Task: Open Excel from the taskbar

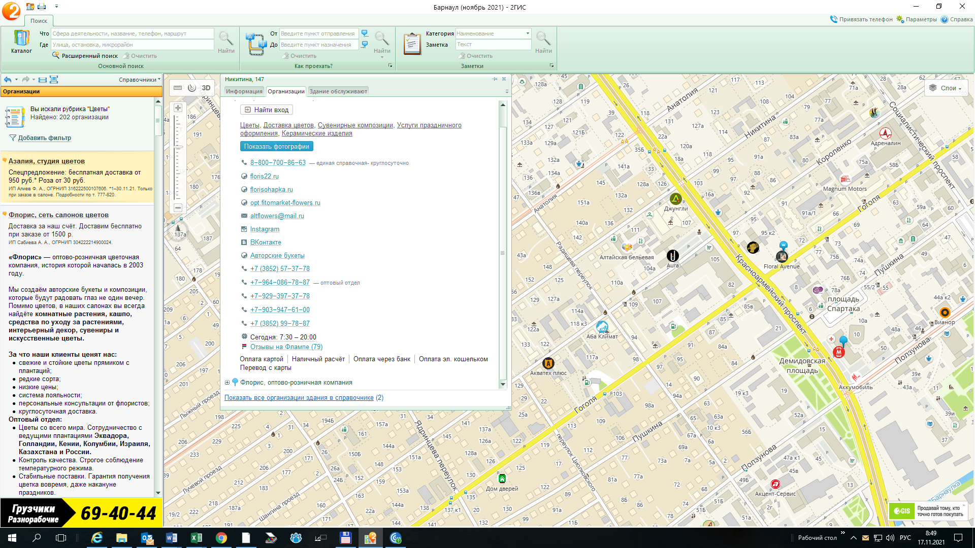Action: click(197, 538)
